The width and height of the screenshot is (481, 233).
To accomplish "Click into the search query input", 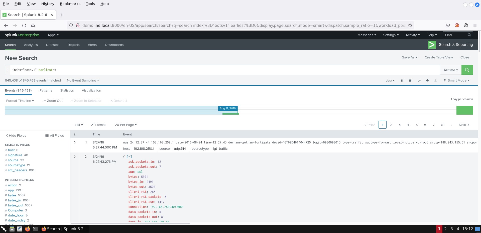I will pyautogui.click(x=225, y=70).
